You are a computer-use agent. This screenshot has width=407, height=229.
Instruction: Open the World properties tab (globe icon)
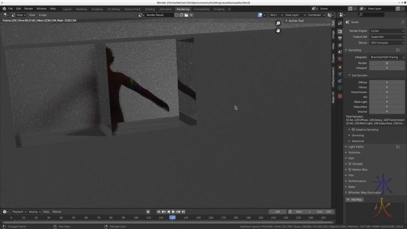(340, 59)
